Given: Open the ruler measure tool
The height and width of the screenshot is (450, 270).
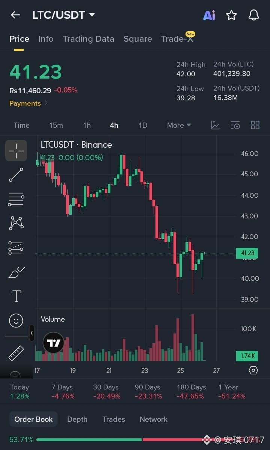Looking at the screenshot, I should click(x=16, y=353).
